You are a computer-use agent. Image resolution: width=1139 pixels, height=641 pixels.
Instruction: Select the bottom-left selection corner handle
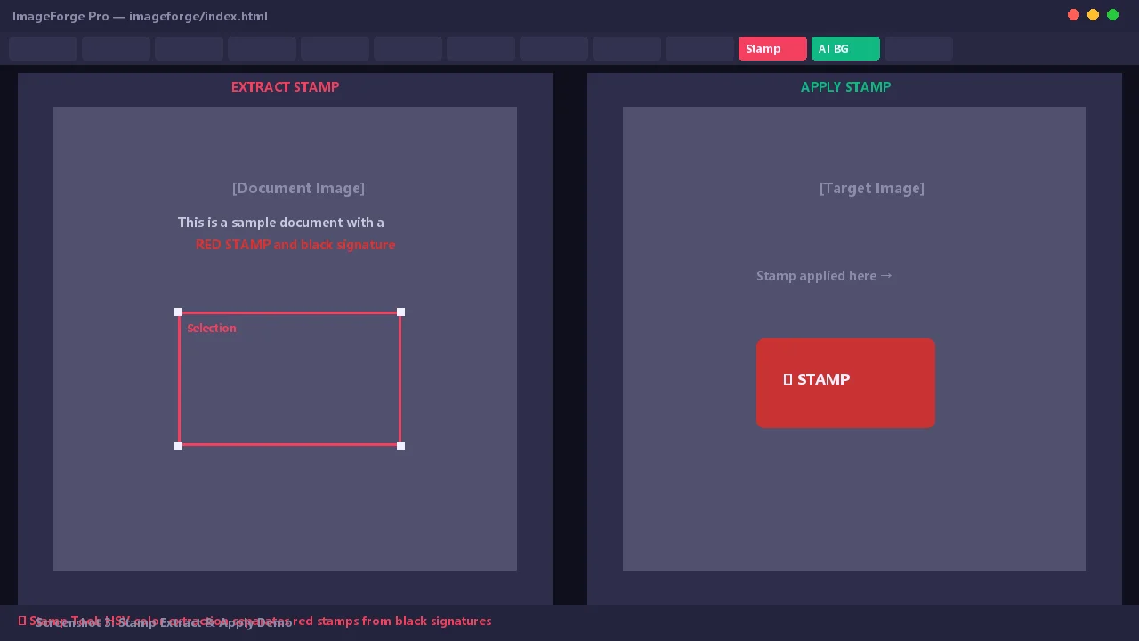pyautogui.click(x=179, y=445)
